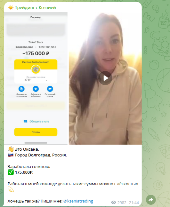Play the video of the woman in hoodie
Viewport: 170px width, 207px height.
(105, 78)
